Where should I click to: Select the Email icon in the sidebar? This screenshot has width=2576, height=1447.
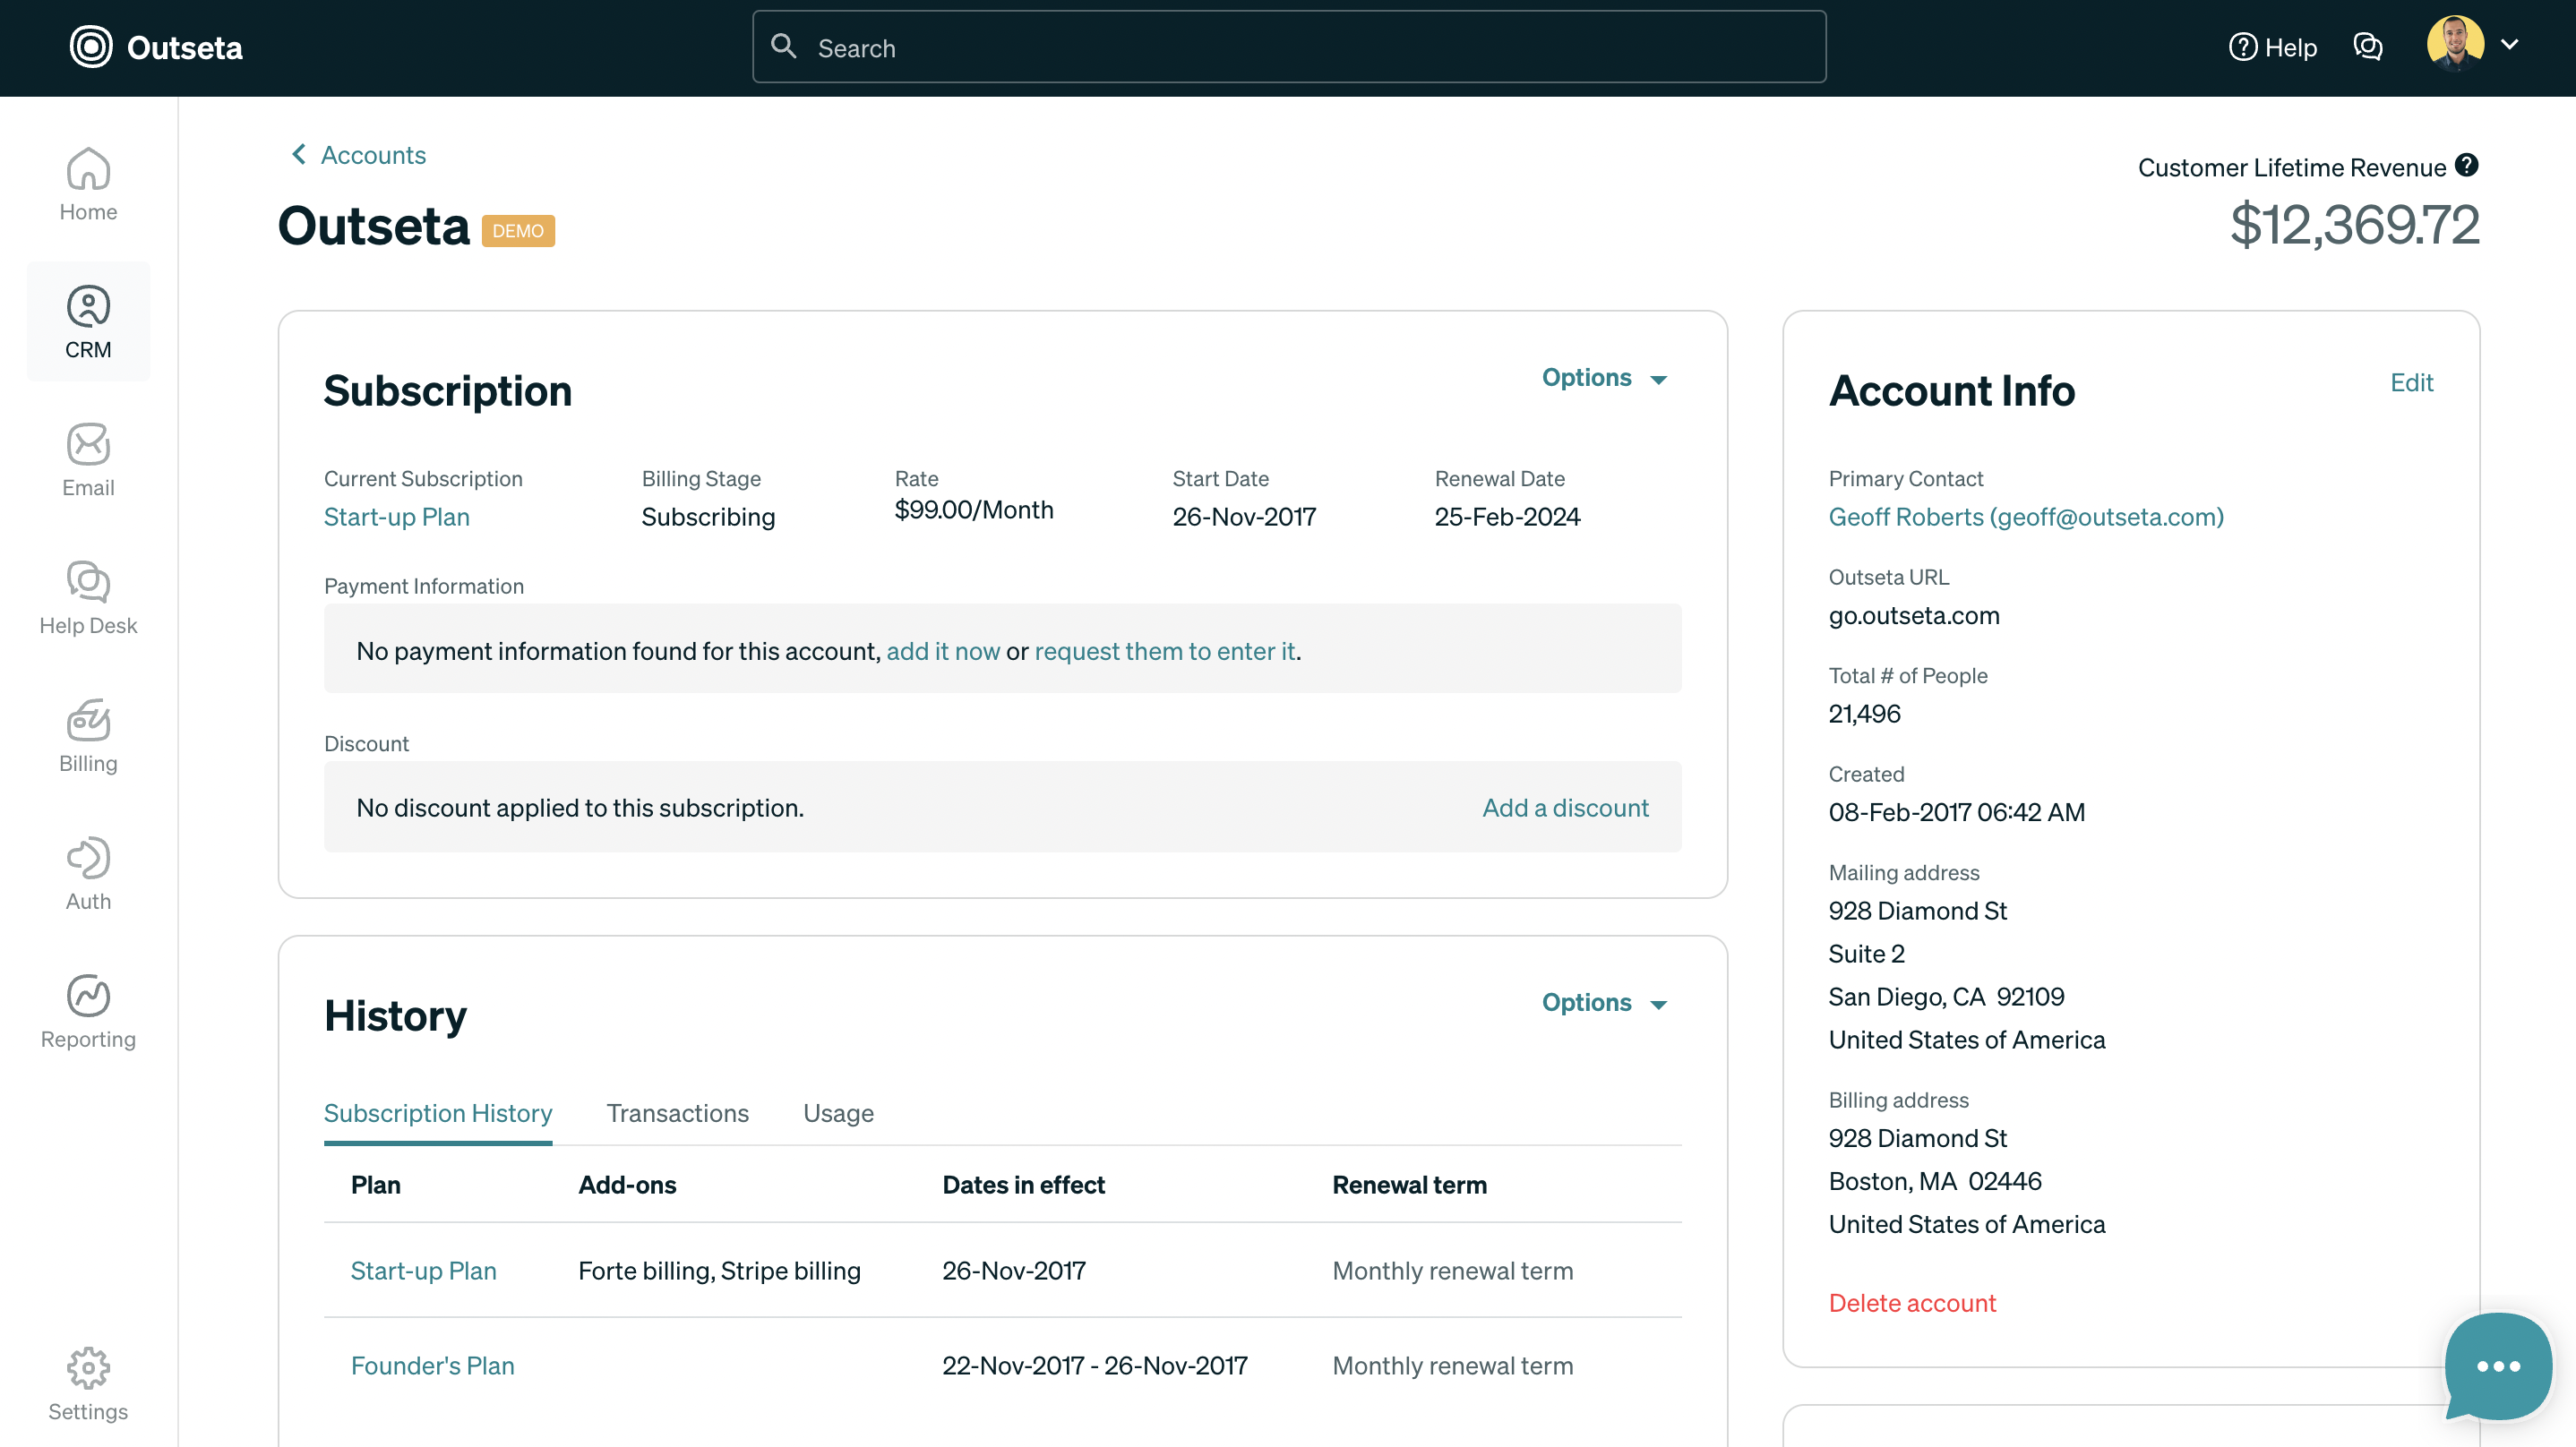pyautogui.click(x=88, y=460)
